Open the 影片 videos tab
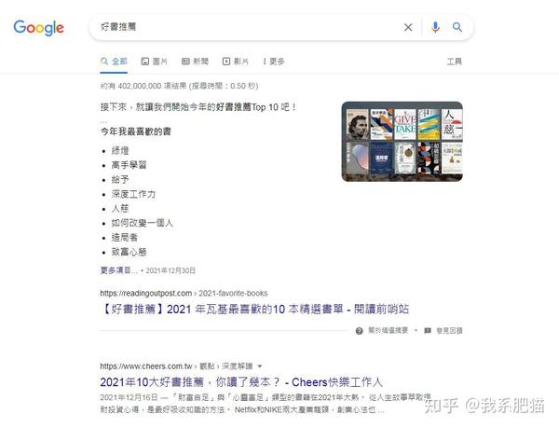Viewport: 559px width, 428px height. point(236,62)
